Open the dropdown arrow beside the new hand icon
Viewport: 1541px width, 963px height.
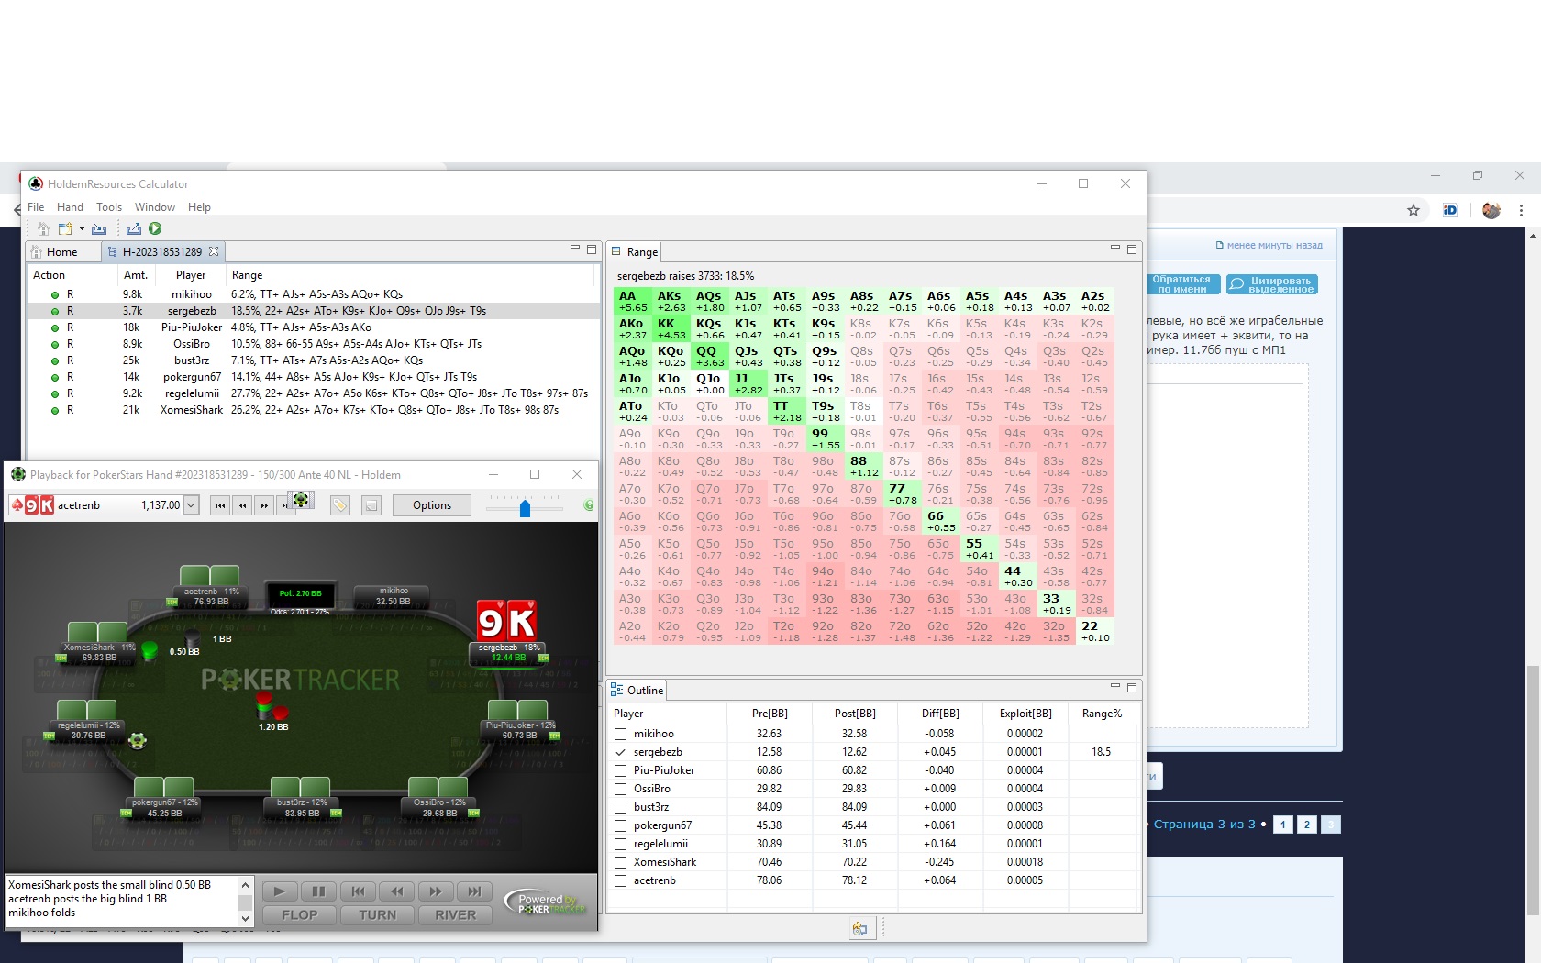point(82,228)
